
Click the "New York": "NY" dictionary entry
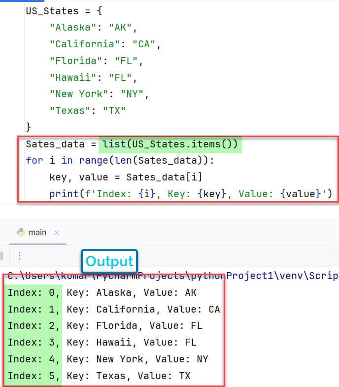(99, 94)
